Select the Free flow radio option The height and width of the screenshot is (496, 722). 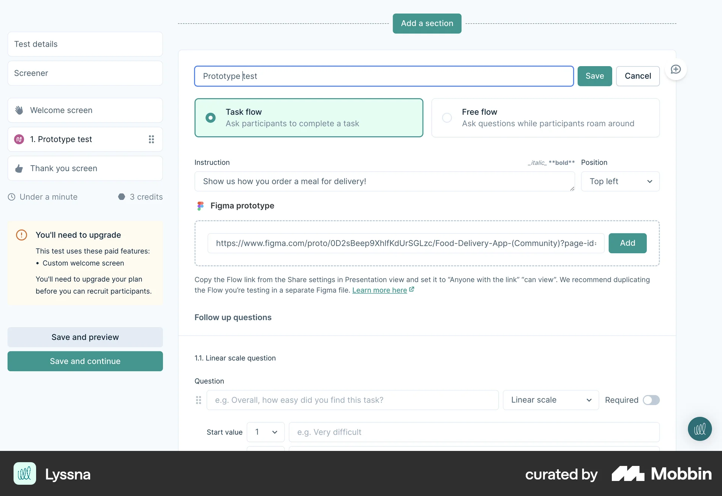coord(447,118)
